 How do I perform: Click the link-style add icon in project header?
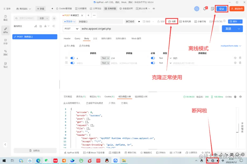point(36,26)
